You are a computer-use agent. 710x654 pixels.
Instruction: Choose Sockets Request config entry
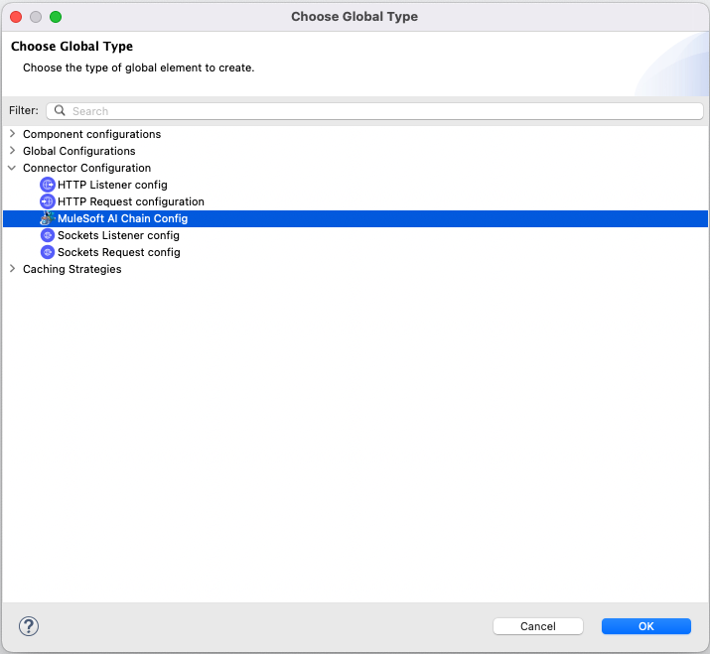118,252
